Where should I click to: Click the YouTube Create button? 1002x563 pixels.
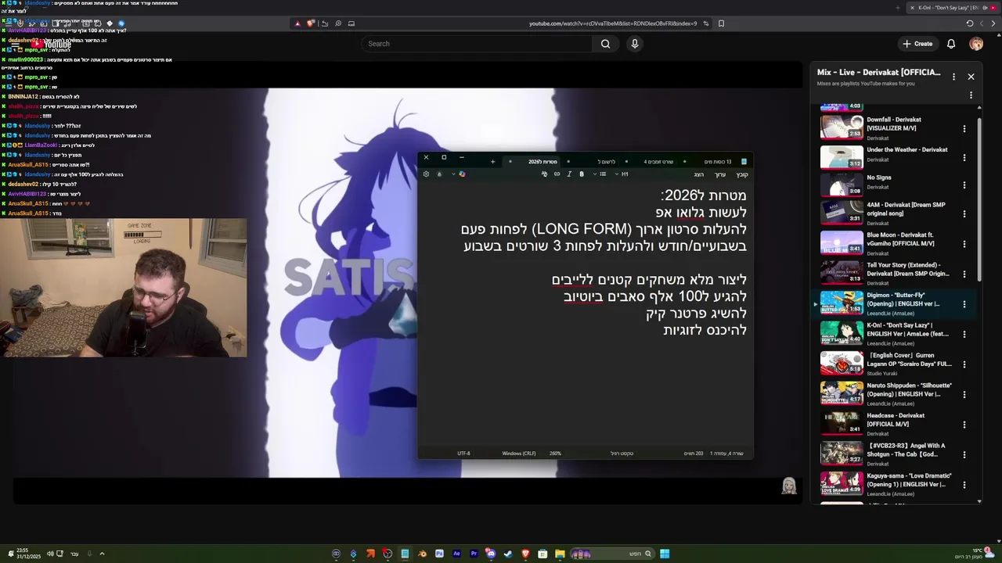pyautogui.click(x=917, y=44)
